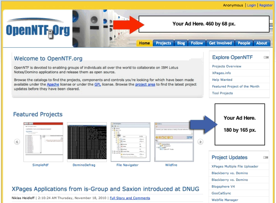The height and width of the screenshot is (203, 276).
Task: Click author name Niklas Heidloff
Action: tap(23, 198)
